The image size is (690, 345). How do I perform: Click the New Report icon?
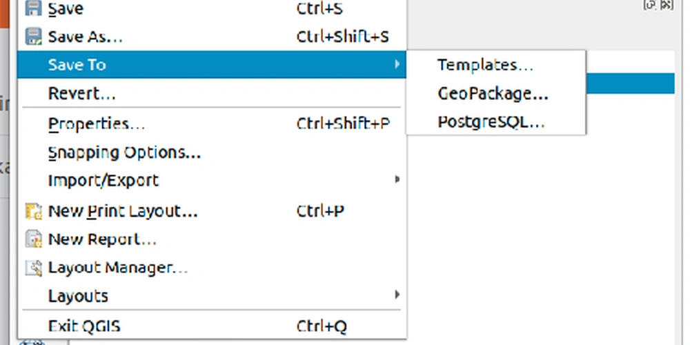tap(33, 239)
